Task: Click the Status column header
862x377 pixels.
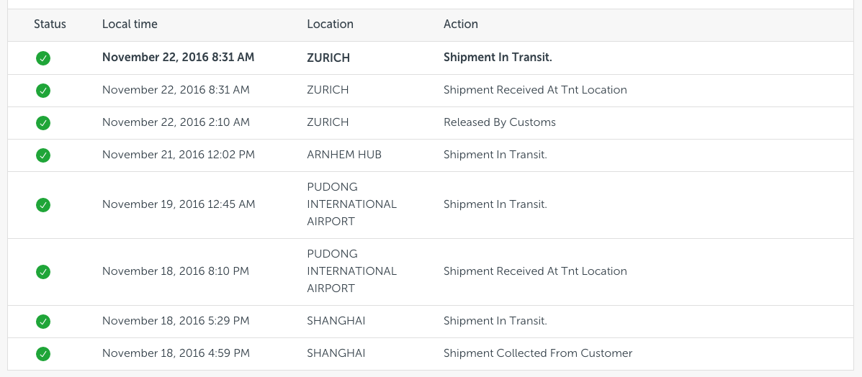Action: click(50, 24)
